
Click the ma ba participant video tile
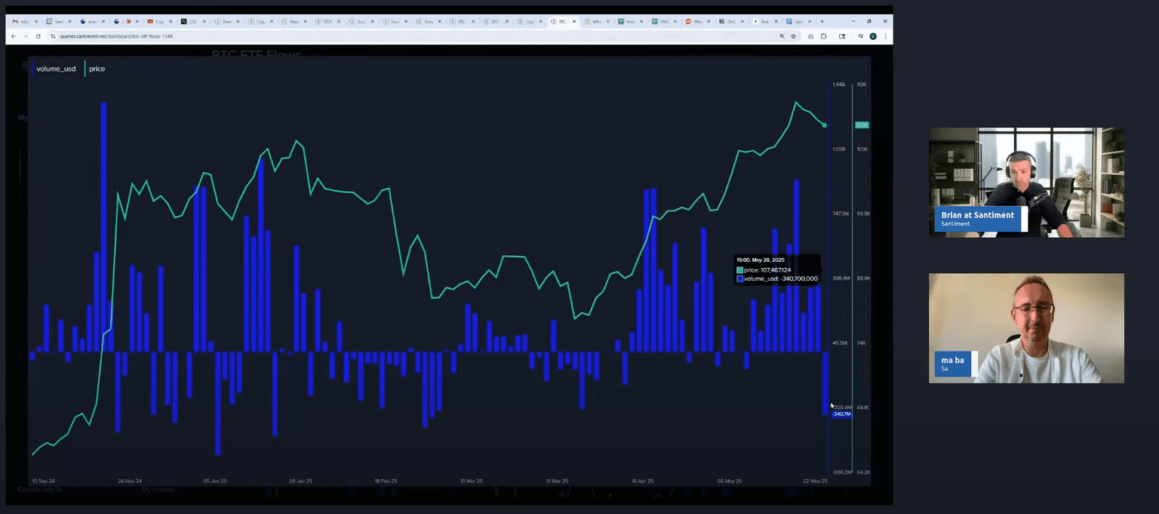1026,328
